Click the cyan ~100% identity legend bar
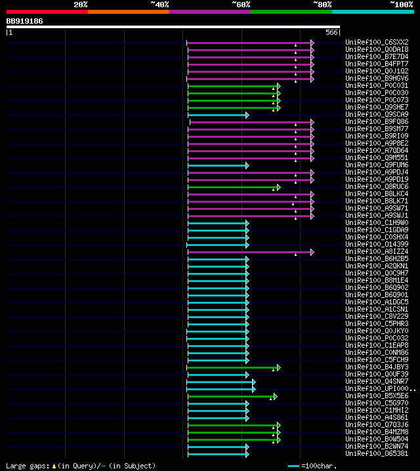The image size is (420, 471). pyautogui.click(x=373, y=12)
